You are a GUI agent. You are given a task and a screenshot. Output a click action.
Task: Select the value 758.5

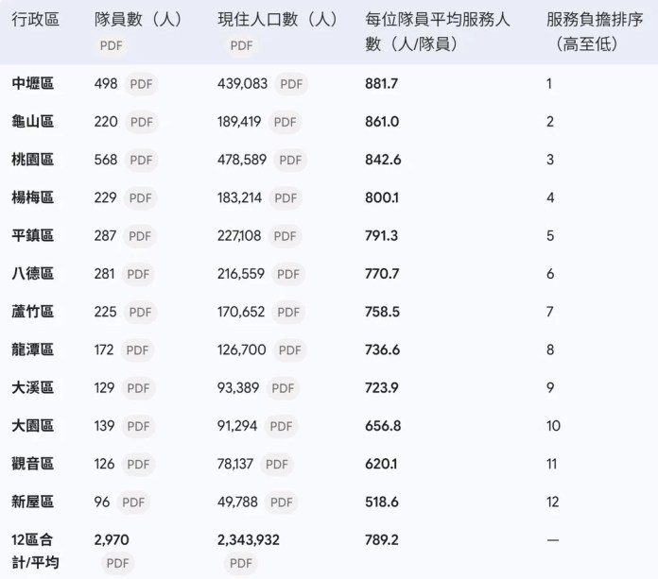pyautogui.click(x=382, y=312)
